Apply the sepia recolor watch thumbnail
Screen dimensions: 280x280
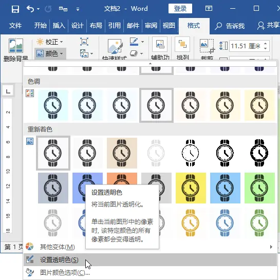pos(122,153)
